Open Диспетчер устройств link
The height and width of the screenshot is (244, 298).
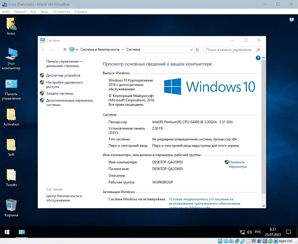click(x=63, y=75)
